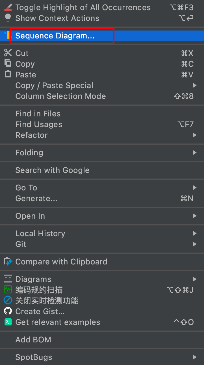The height and width of the screenshot is (365, 204).
Task: Toggle Column Selection Mode
Action: pos(60,96)
